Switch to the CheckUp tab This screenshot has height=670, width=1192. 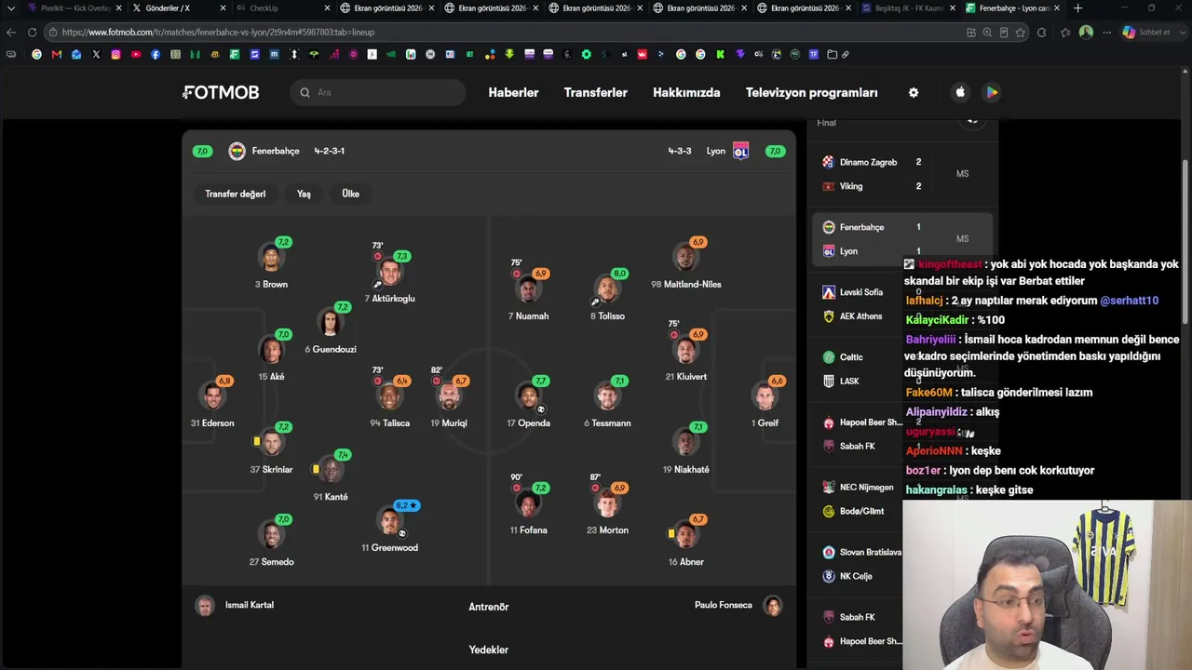[x=280, y=8]
